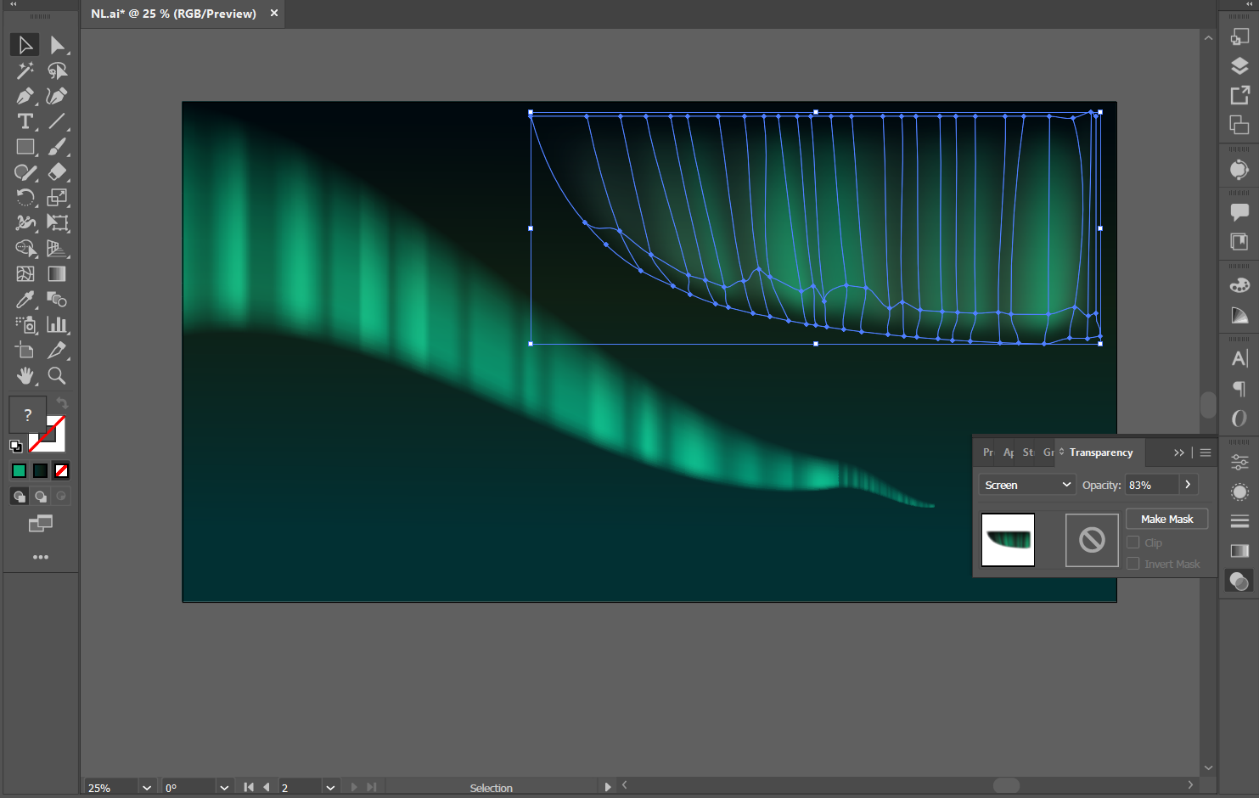Open the Character panel icon
Image resolution: width=1259 pixels, height=798 pixels.
(1239, 358)
